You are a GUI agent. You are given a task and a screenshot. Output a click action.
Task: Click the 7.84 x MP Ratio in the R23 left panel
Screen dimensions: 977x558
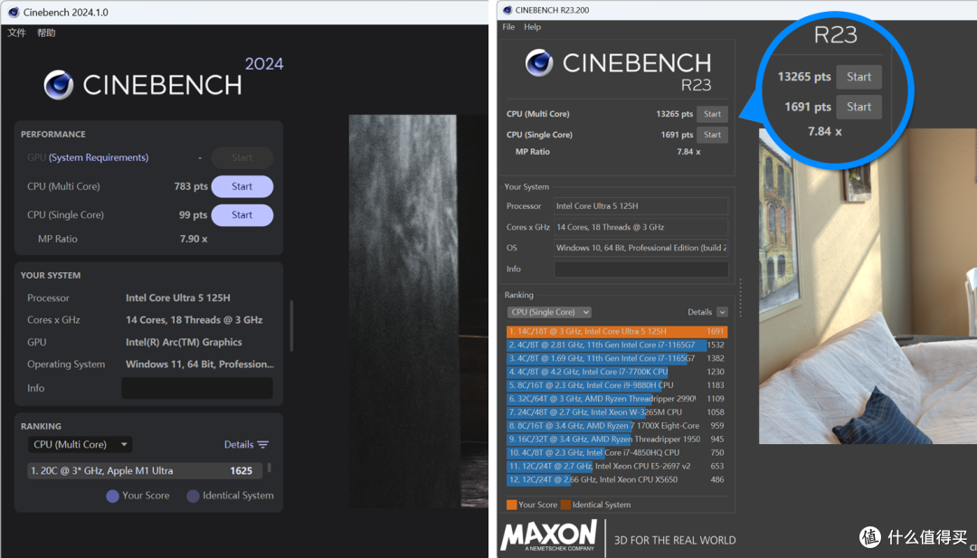688,152
